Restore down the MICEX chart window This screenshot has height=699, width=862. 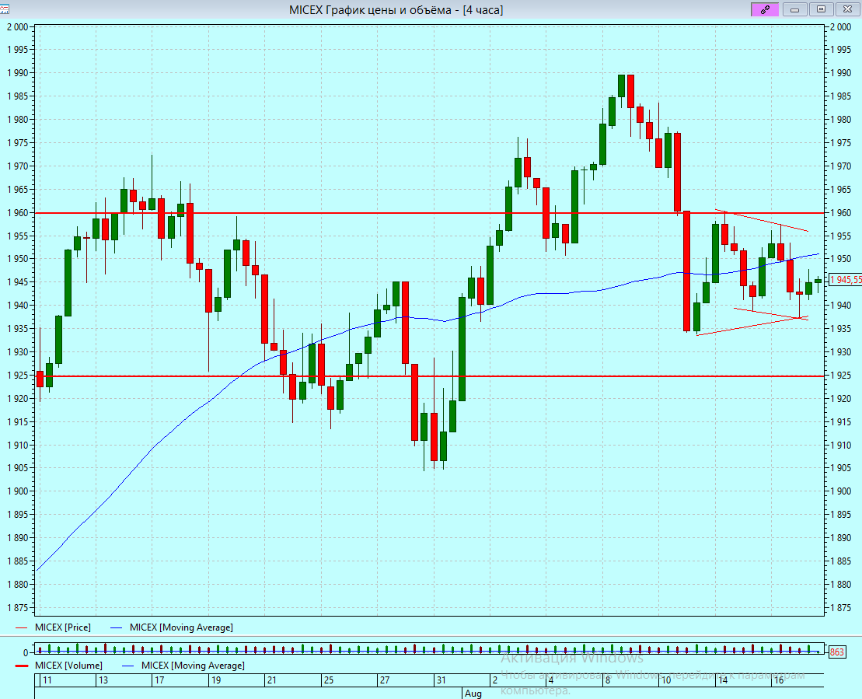[x=822, y=9]
